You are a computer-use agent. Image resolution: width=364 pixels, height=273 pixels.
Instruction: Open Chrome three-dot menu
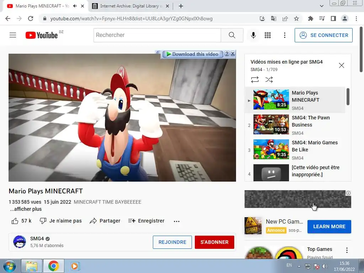tap(356, 18)
